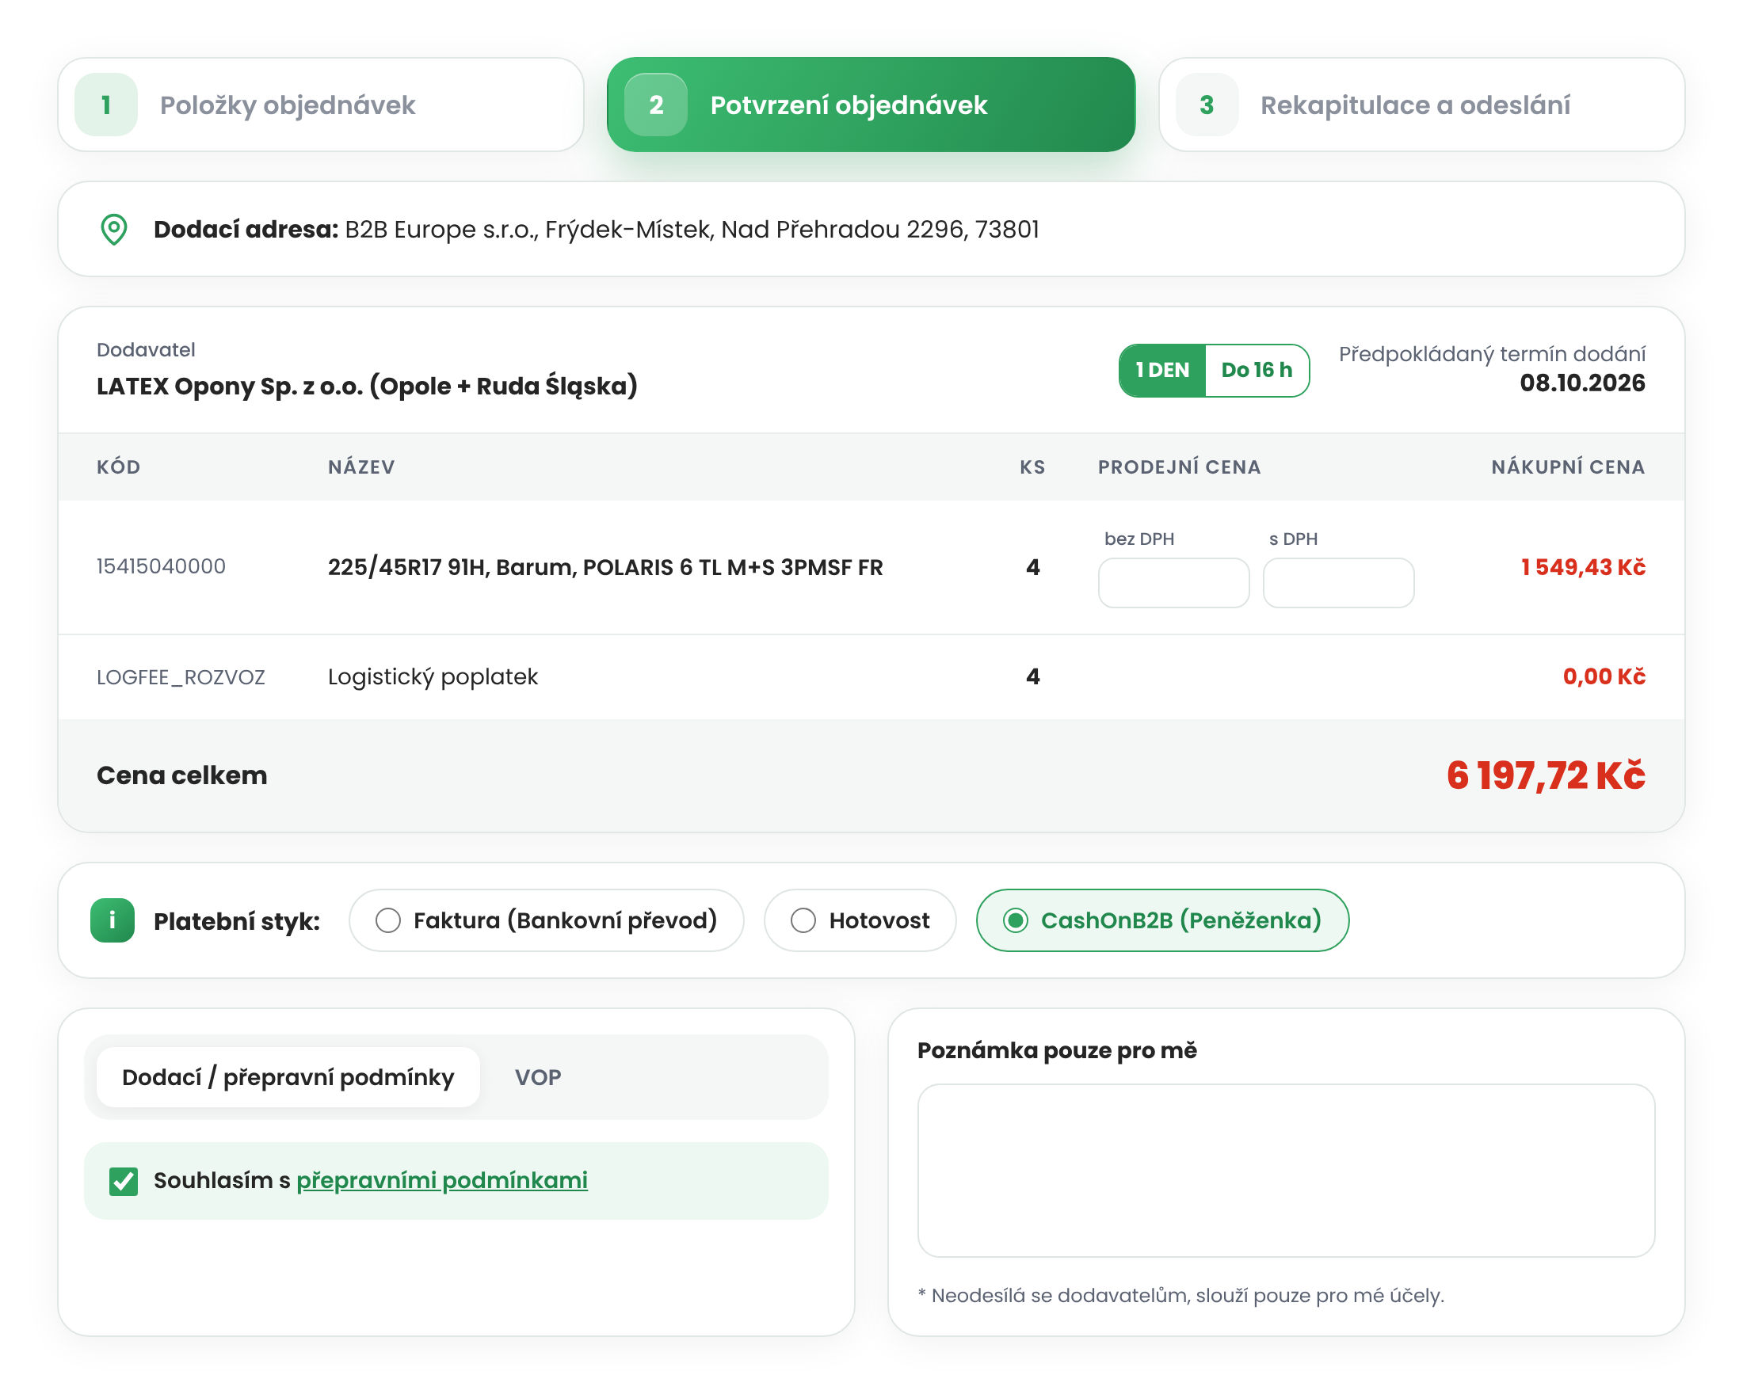
Task: Select CashOnB2B (Peněženka) payment option
Action: tap(1162, 920)
